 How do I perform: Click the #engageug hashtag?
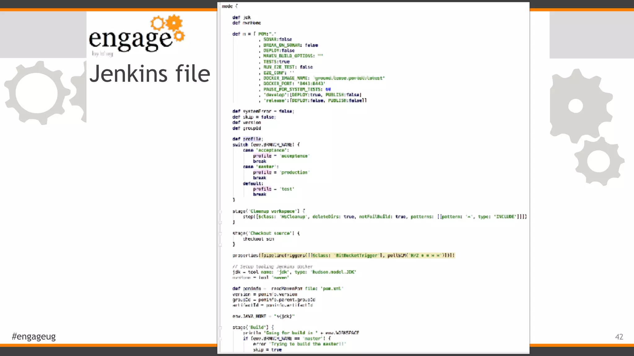[34, 336]
